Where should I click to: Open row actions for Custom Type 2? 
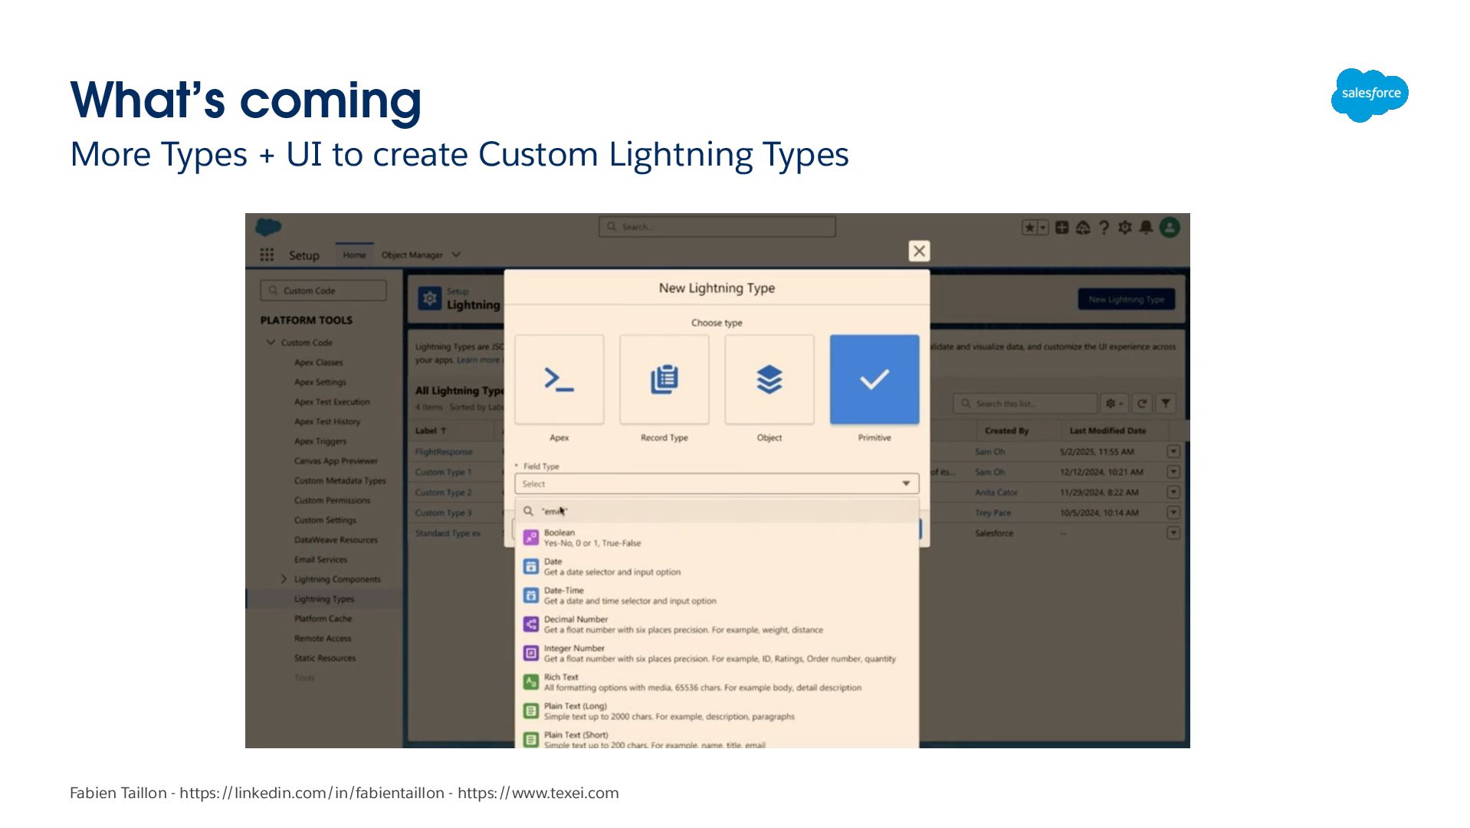(x=1173, y=492)
